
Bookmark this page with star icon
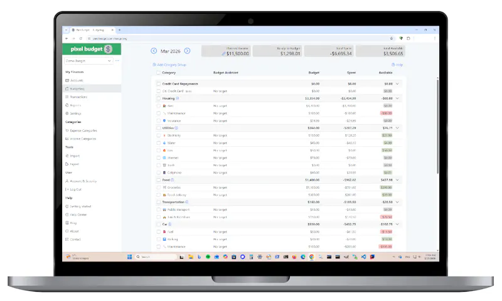391,38
